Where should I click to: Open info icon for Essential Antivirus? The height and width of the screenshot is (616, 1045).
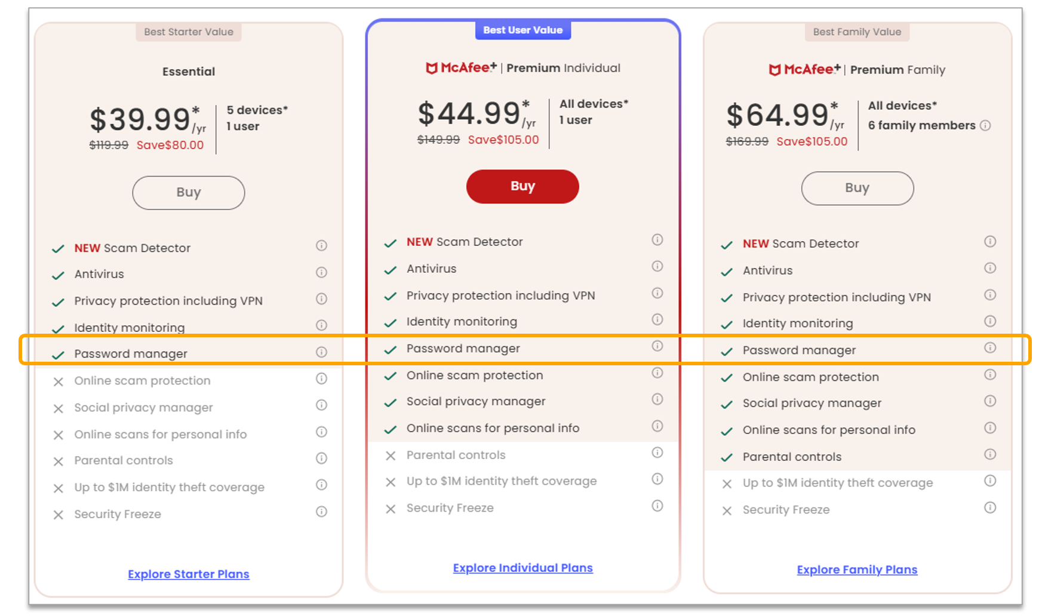(x=321, y=272)
